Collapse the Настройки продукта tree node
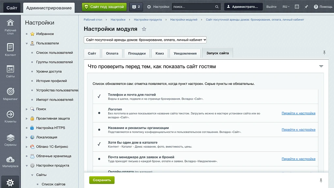Screen dimensions: 334x188 point(27,165)
